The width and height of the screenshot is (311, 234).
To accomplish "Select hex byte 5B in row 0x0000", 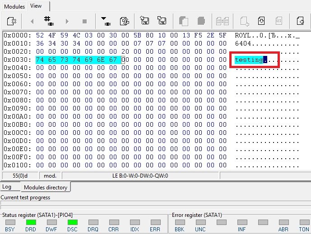I will coord(137,35).
